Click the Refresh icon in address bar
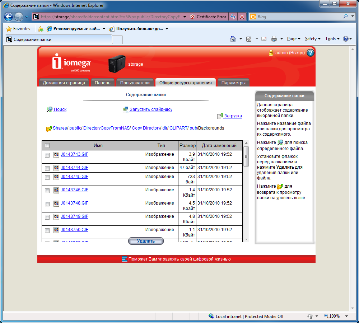This screenshot has width=359, height=323. (233, 17)
